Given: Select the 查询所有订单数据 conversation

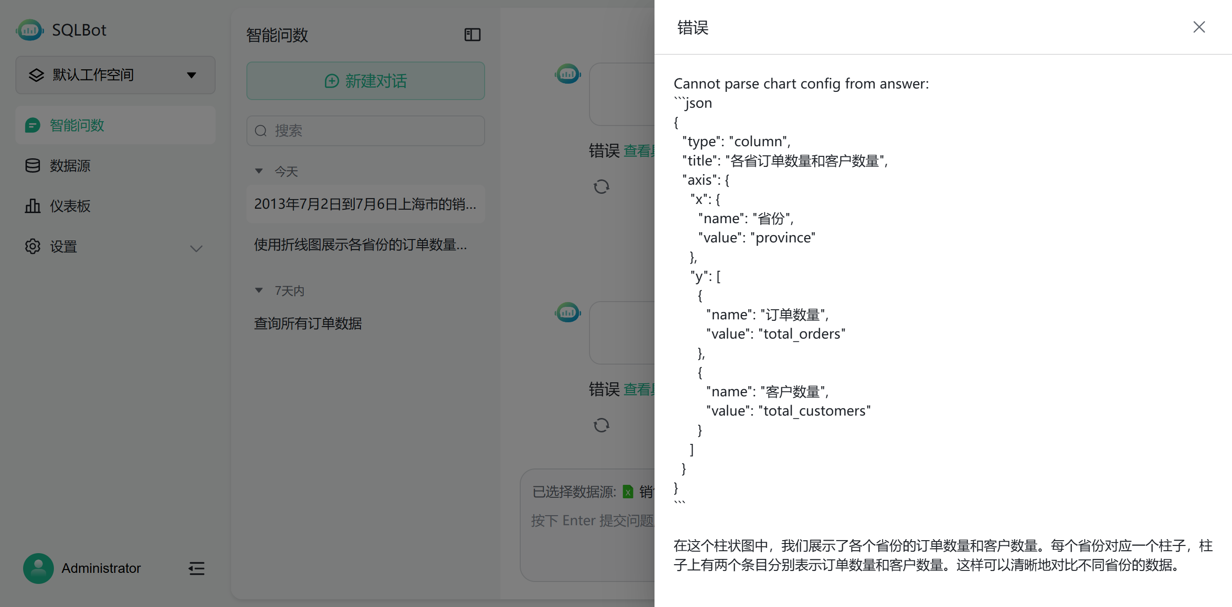Looking at the screenshot, I should click(x=308, y=323).
